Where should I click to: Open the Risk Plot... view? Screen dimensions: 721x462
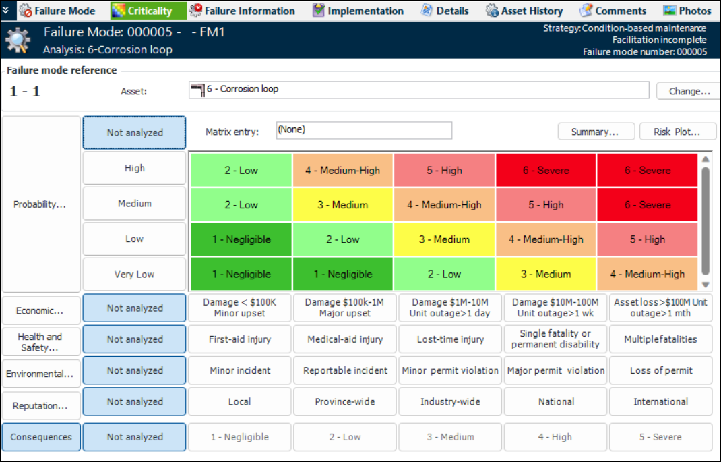click(x=677, y=132)
